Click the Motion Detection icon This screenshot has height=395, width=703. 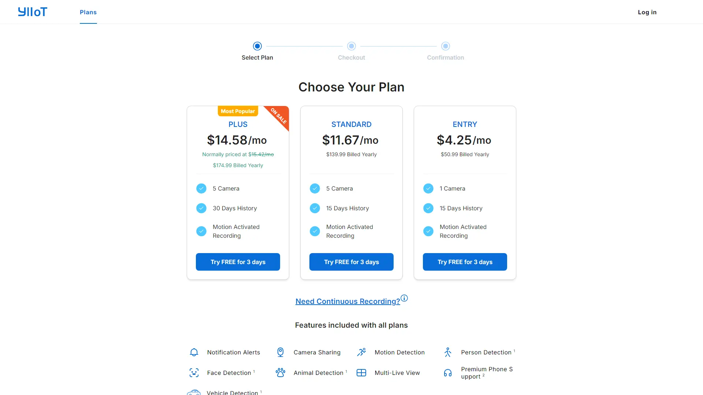361,352
